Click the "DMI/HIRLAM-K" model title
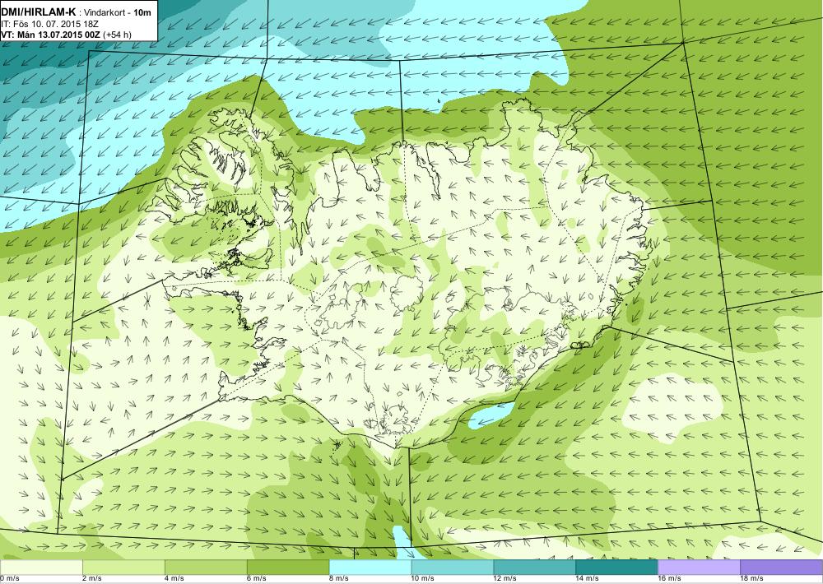 pos(38,12)
